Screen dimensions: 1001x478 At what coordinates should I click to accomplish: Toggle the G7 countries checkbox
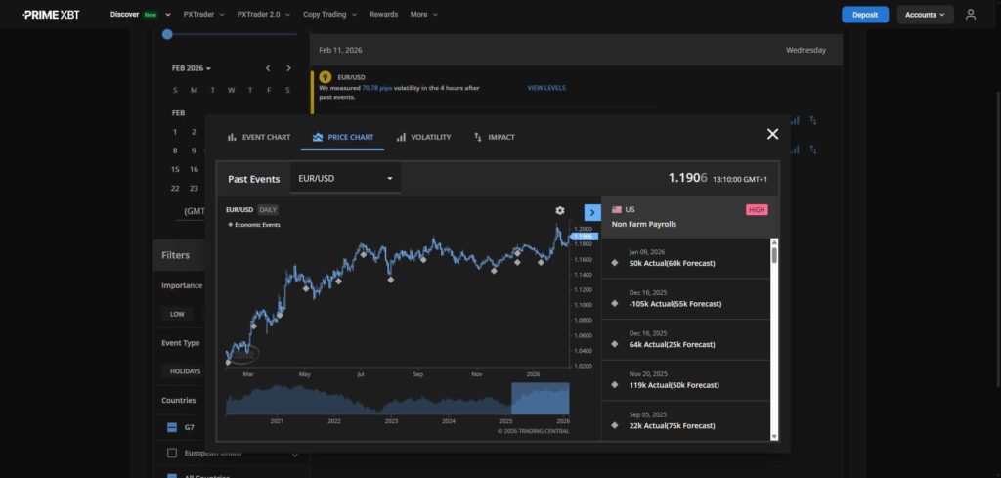pyautogui.click(x=172, y=427)
